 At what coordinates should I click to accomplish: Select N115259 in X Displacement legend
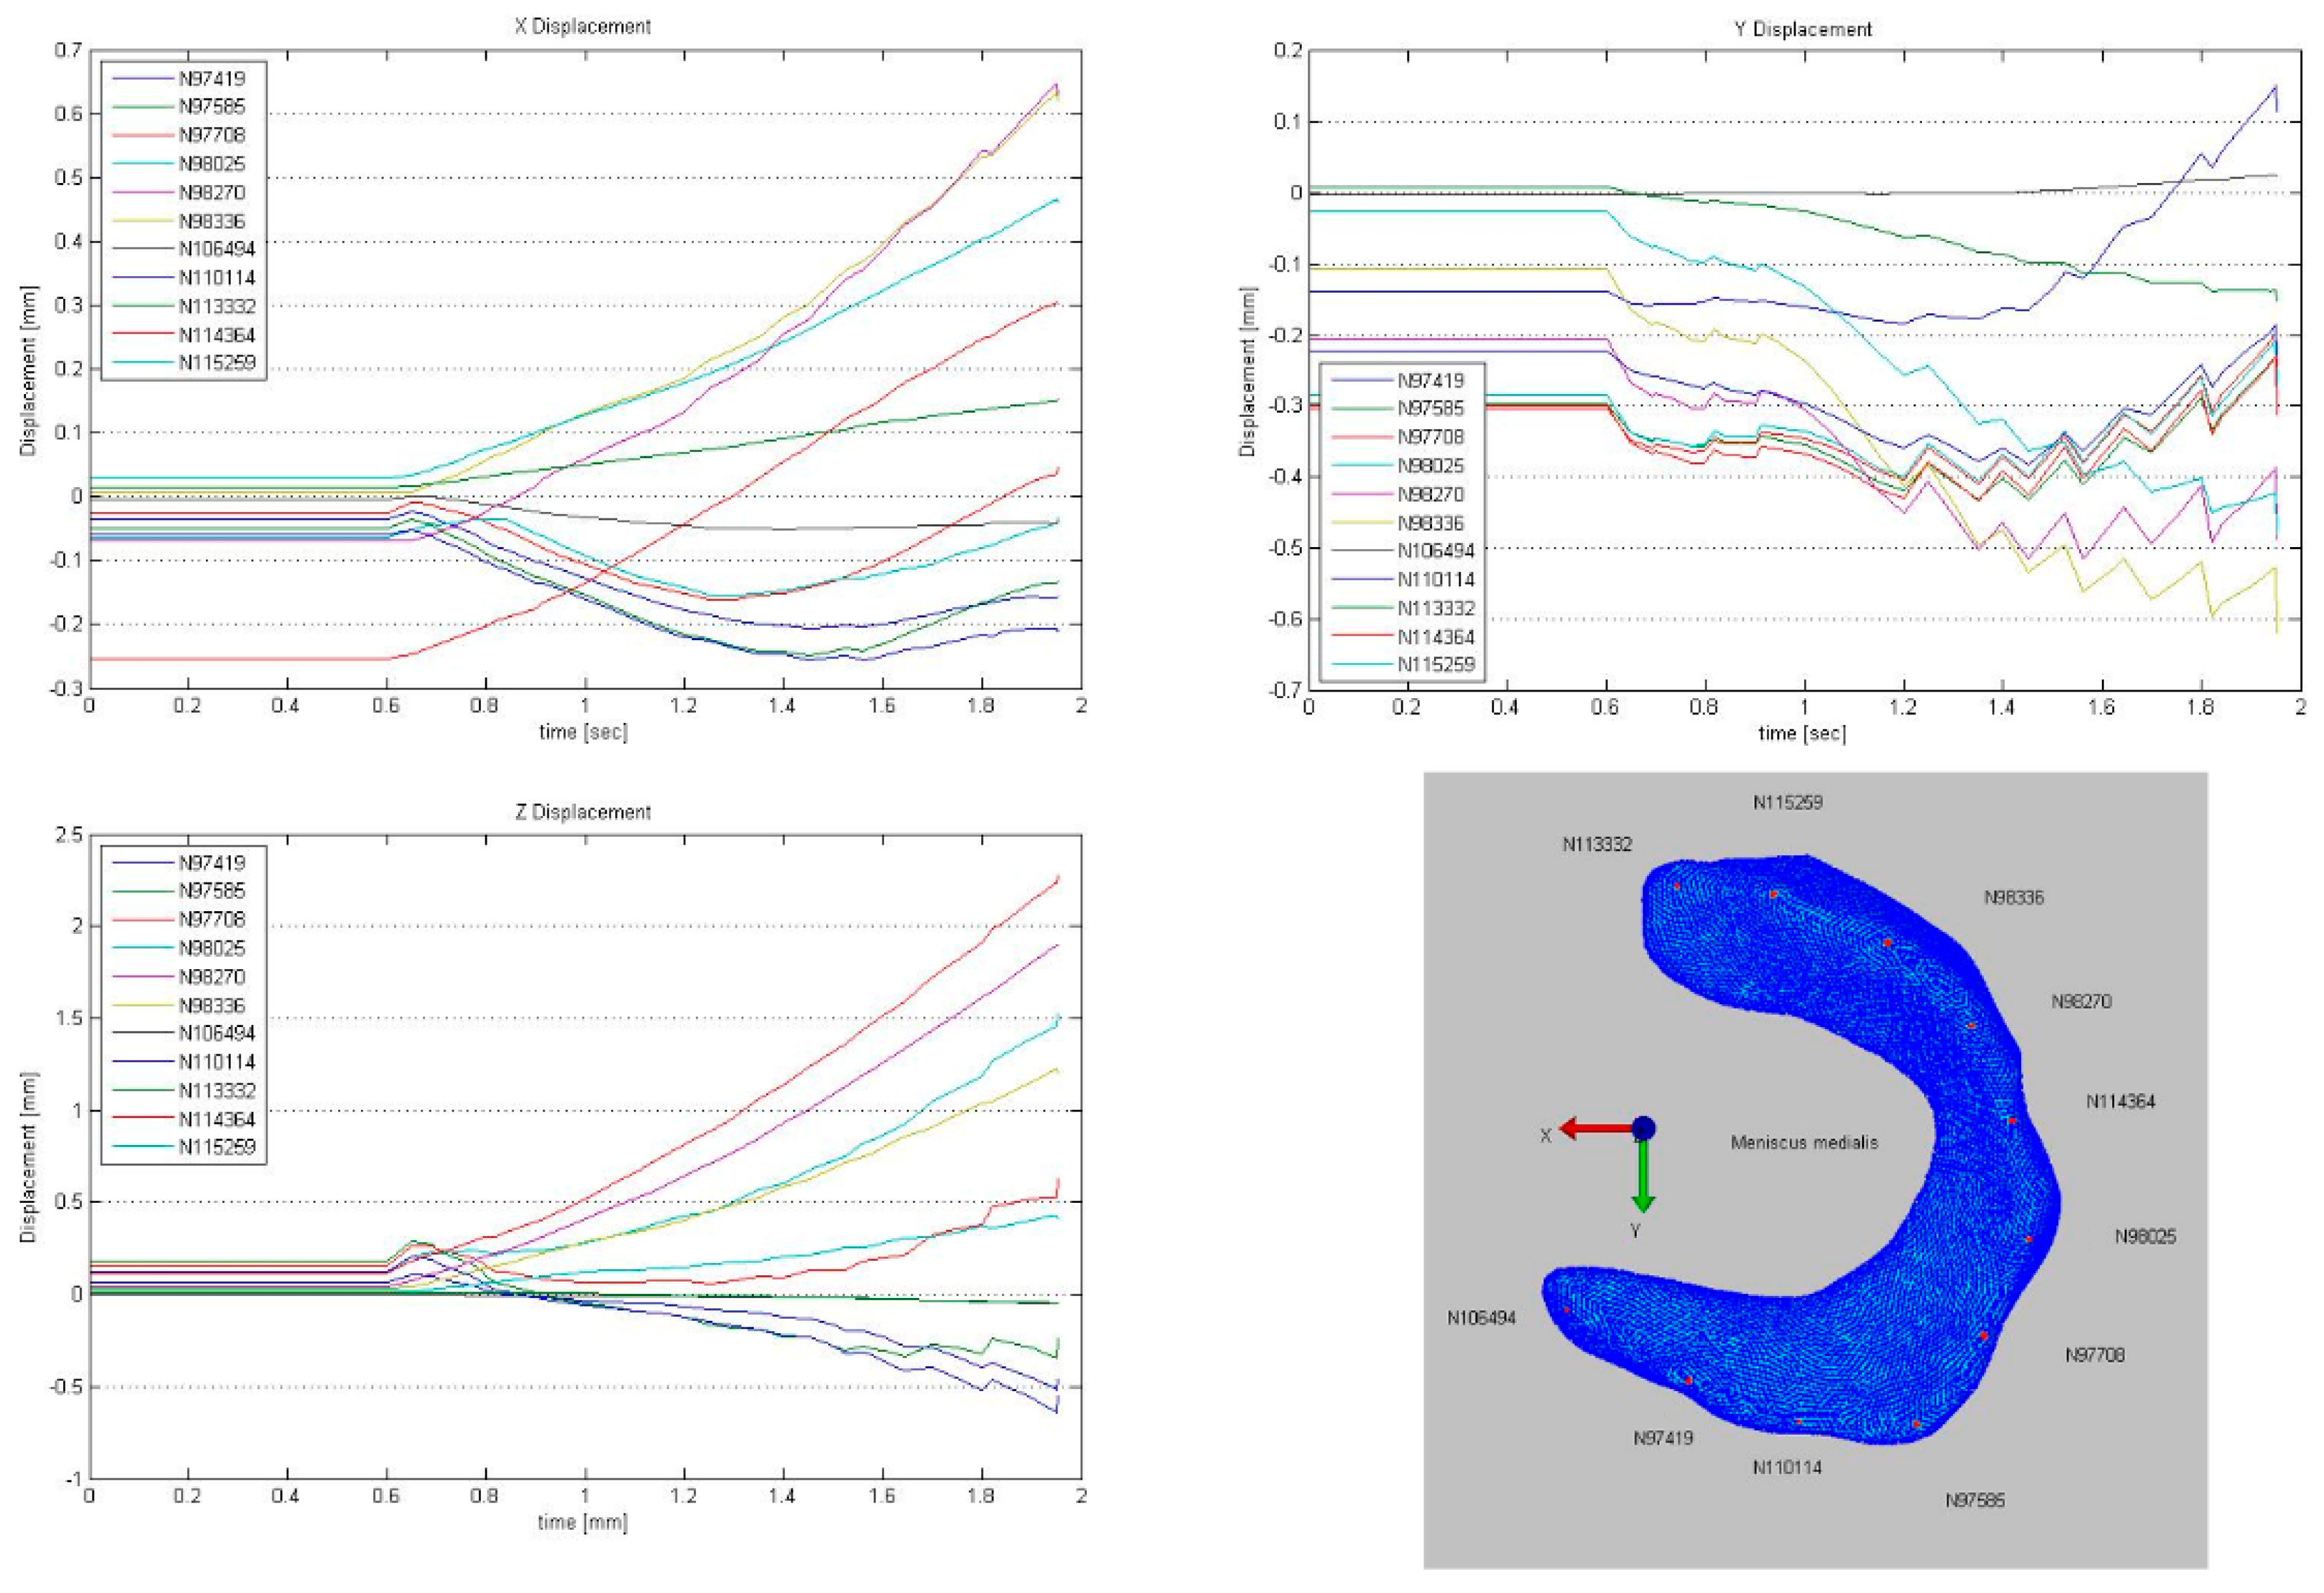[x=217, y=363]
